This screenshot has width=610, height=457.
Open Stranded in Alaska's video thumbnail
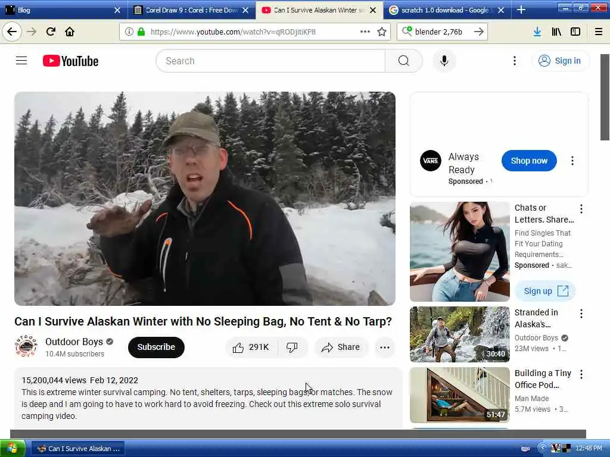coord(459,334)
